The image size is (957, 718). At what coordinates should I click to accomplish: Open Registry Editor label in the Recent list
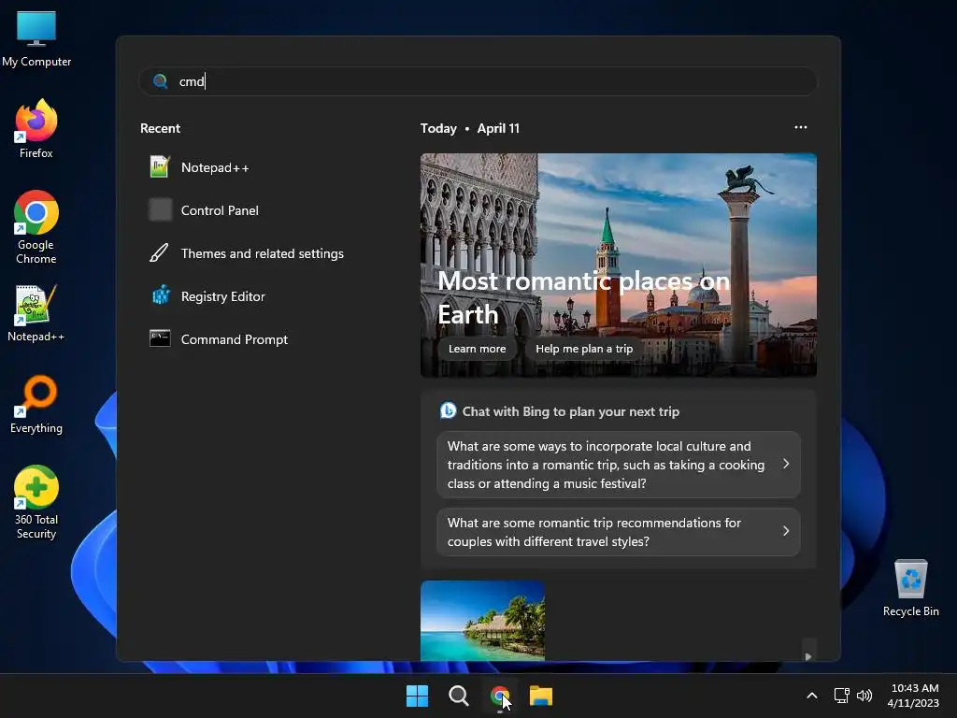pos(222,296)
